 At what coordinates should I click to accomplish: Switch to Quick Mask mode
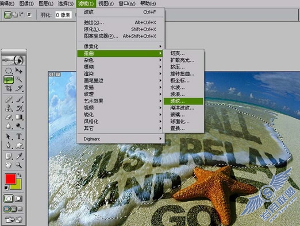[18, 198]
